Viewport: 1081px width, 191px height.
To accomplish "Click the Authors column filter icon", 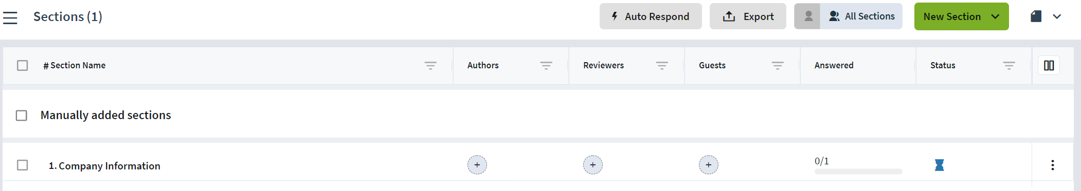I will click(546, 65).
